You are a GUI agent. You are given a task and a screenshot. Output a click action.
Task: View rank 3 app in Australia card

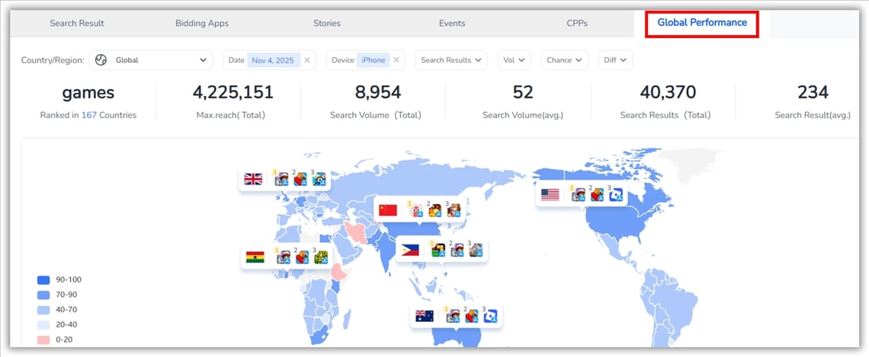(490, 315)
